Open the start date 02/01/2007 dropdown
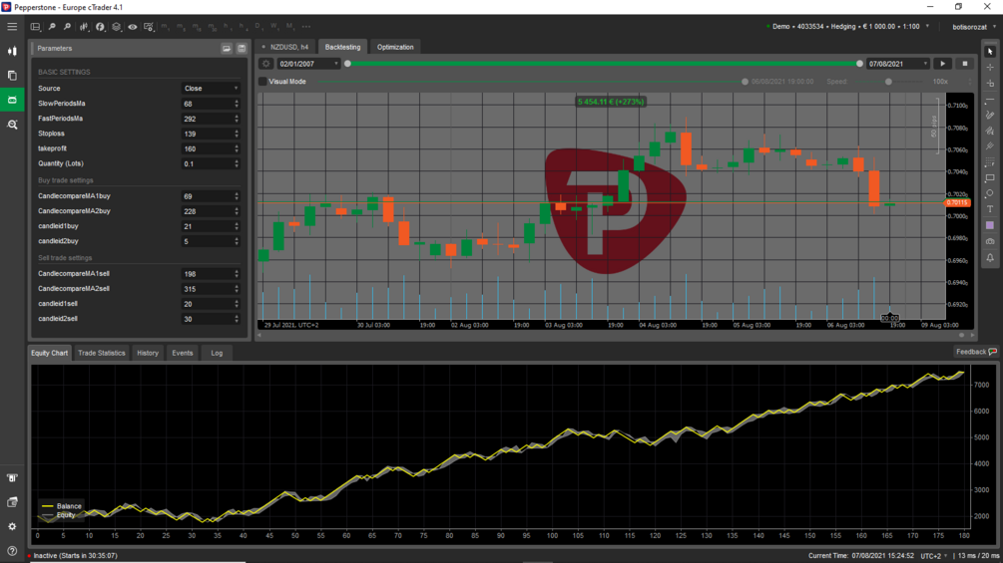 (x=308, y=64)
